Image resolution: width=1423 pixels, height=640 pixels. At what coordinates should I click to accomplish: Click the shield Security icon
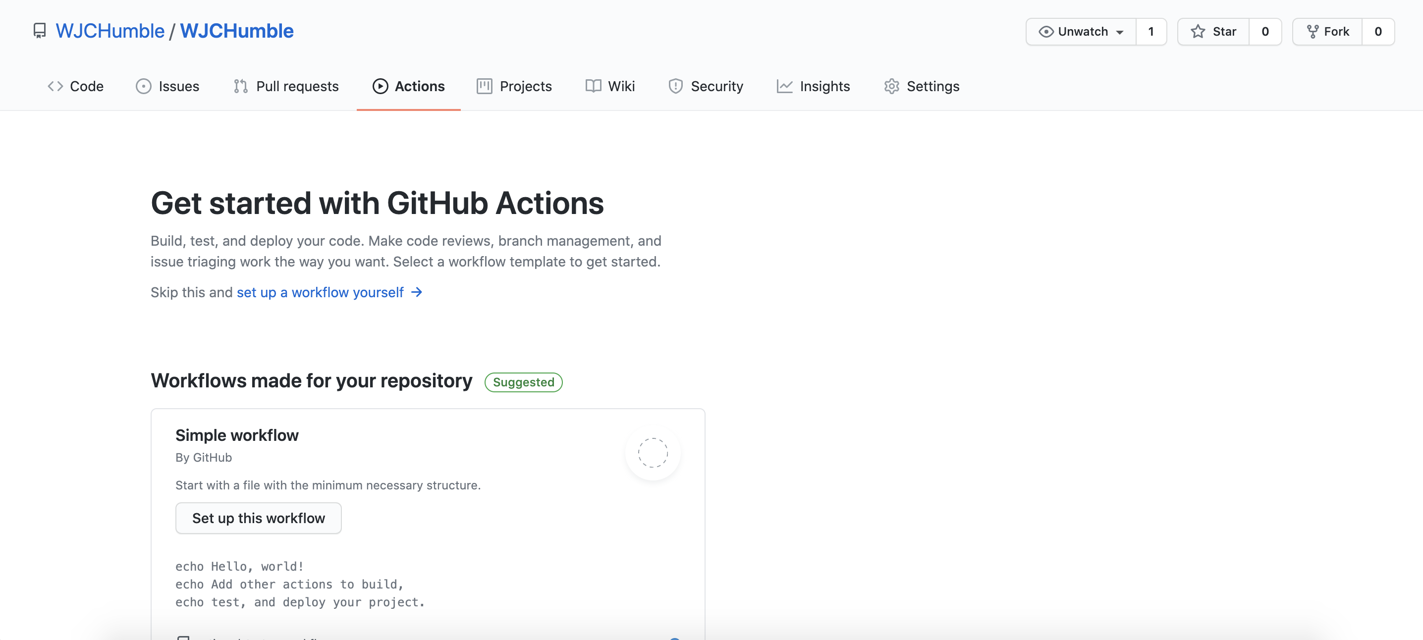[x=675, y=86]
